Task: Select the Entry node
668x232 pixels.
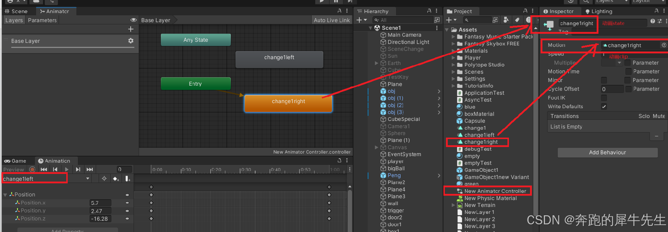Action: point(195,84)
